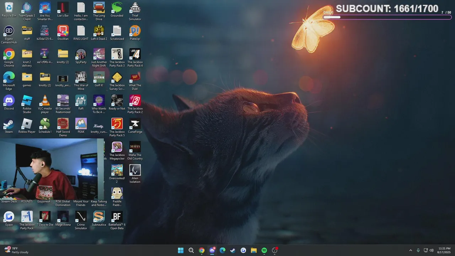Screen dimensions: 455x256
Task: Open the weather widget showing 78°F
Action: (16, 250)
